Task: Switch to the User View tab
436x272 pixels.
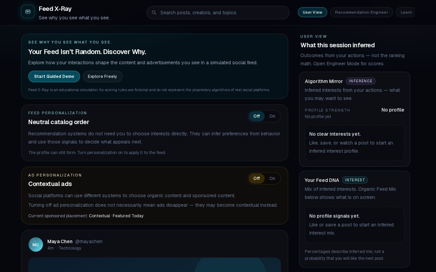Action: click(x=312, y=12)
